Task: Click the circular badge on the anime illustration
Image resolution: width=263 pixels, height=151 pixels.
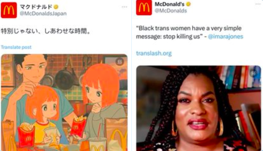Action: pos(120,62)
